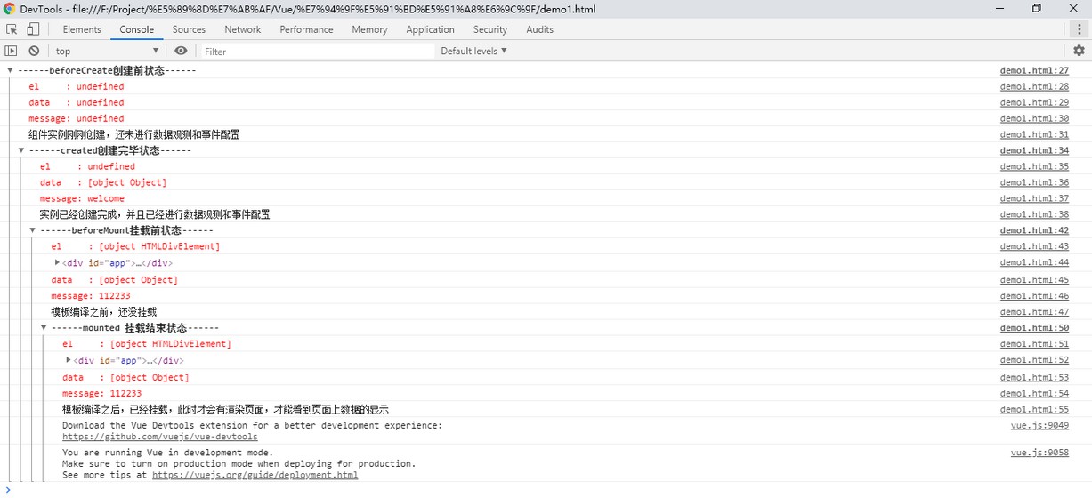Toggle the device toolbar icon
1092x498 pixels.
33,29
